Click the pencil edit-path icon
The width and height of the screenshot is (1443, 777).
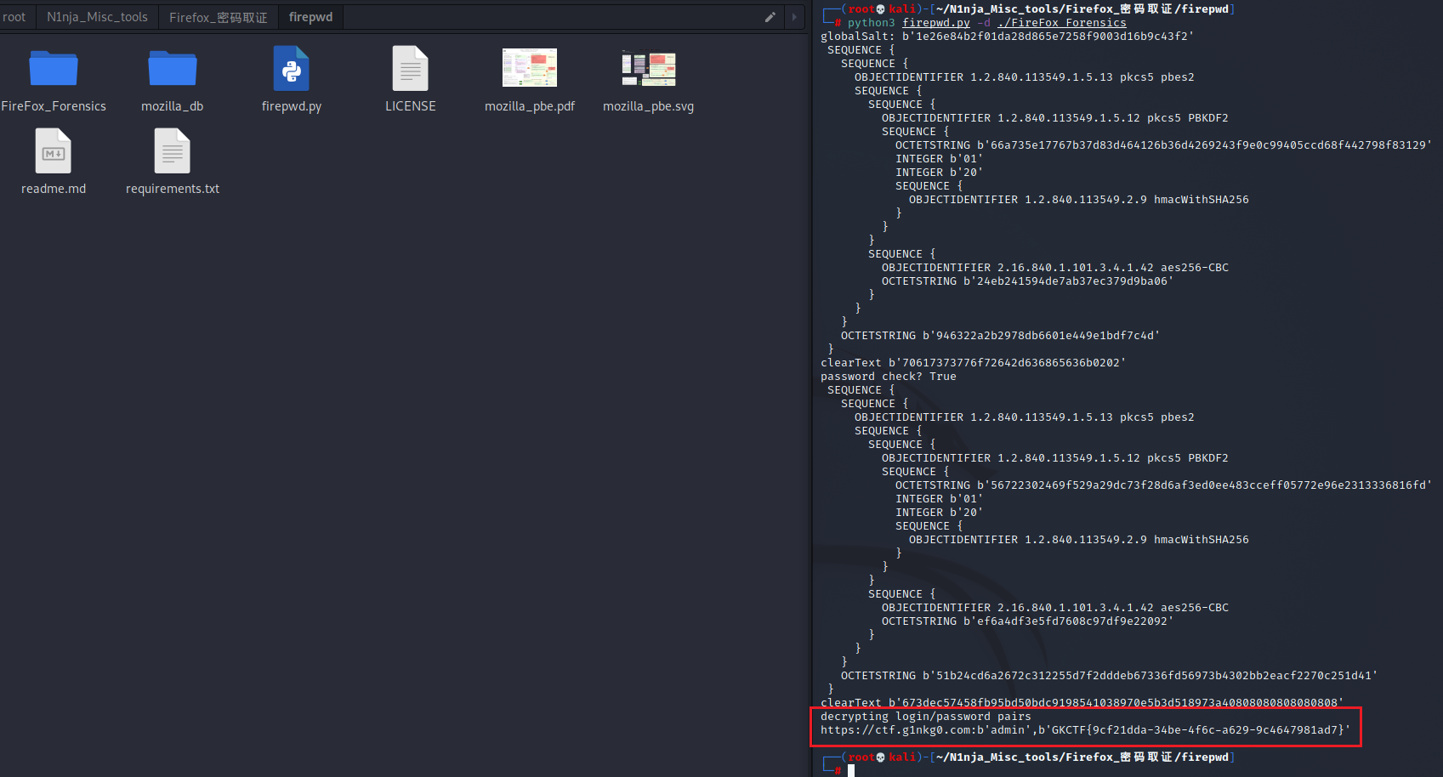pyautogui.click(x=770, y=17)
